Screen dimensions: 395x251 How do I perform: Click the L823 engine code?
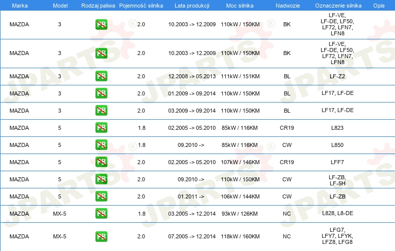337,128
